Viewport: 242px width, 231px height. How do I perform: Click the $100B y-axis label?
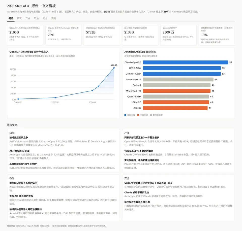[13, 69]
